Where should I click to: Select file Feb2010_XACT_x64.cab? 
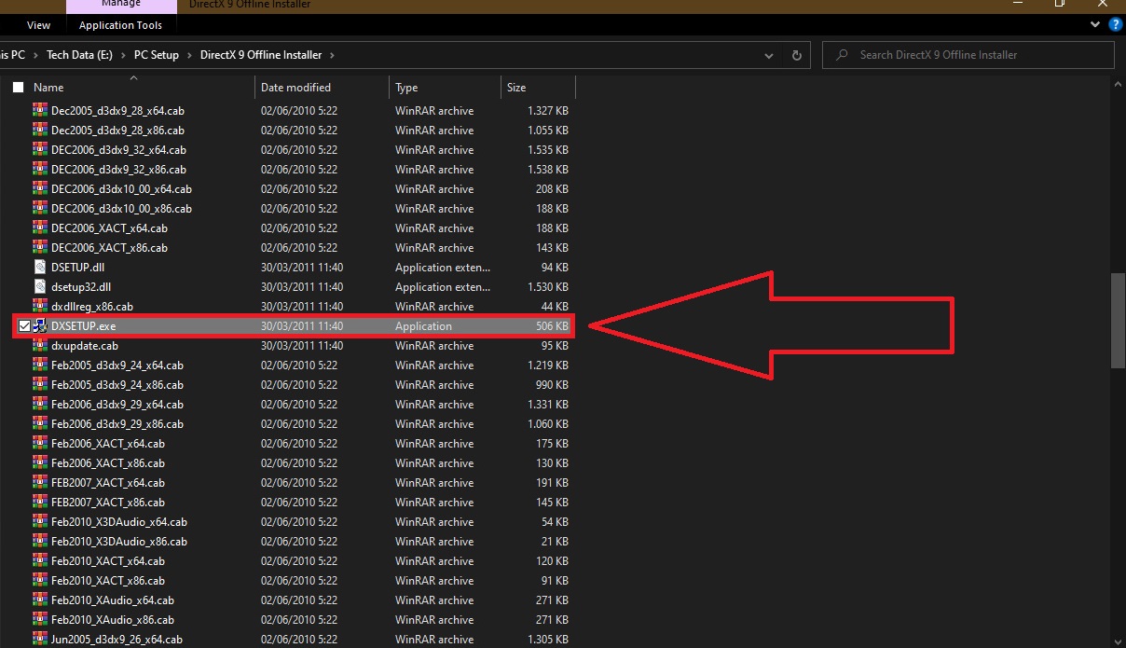click(x=108, y=560)
